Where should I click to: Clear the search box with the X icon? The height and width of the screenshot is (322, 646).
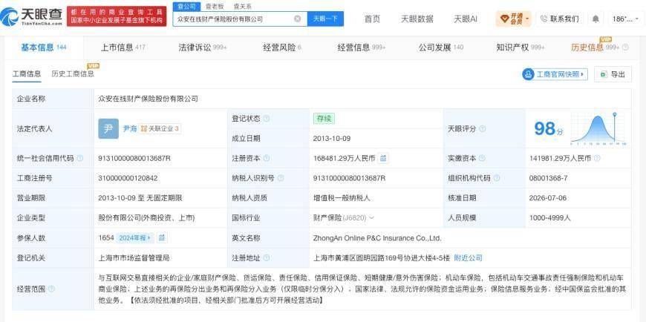point(298,19)
